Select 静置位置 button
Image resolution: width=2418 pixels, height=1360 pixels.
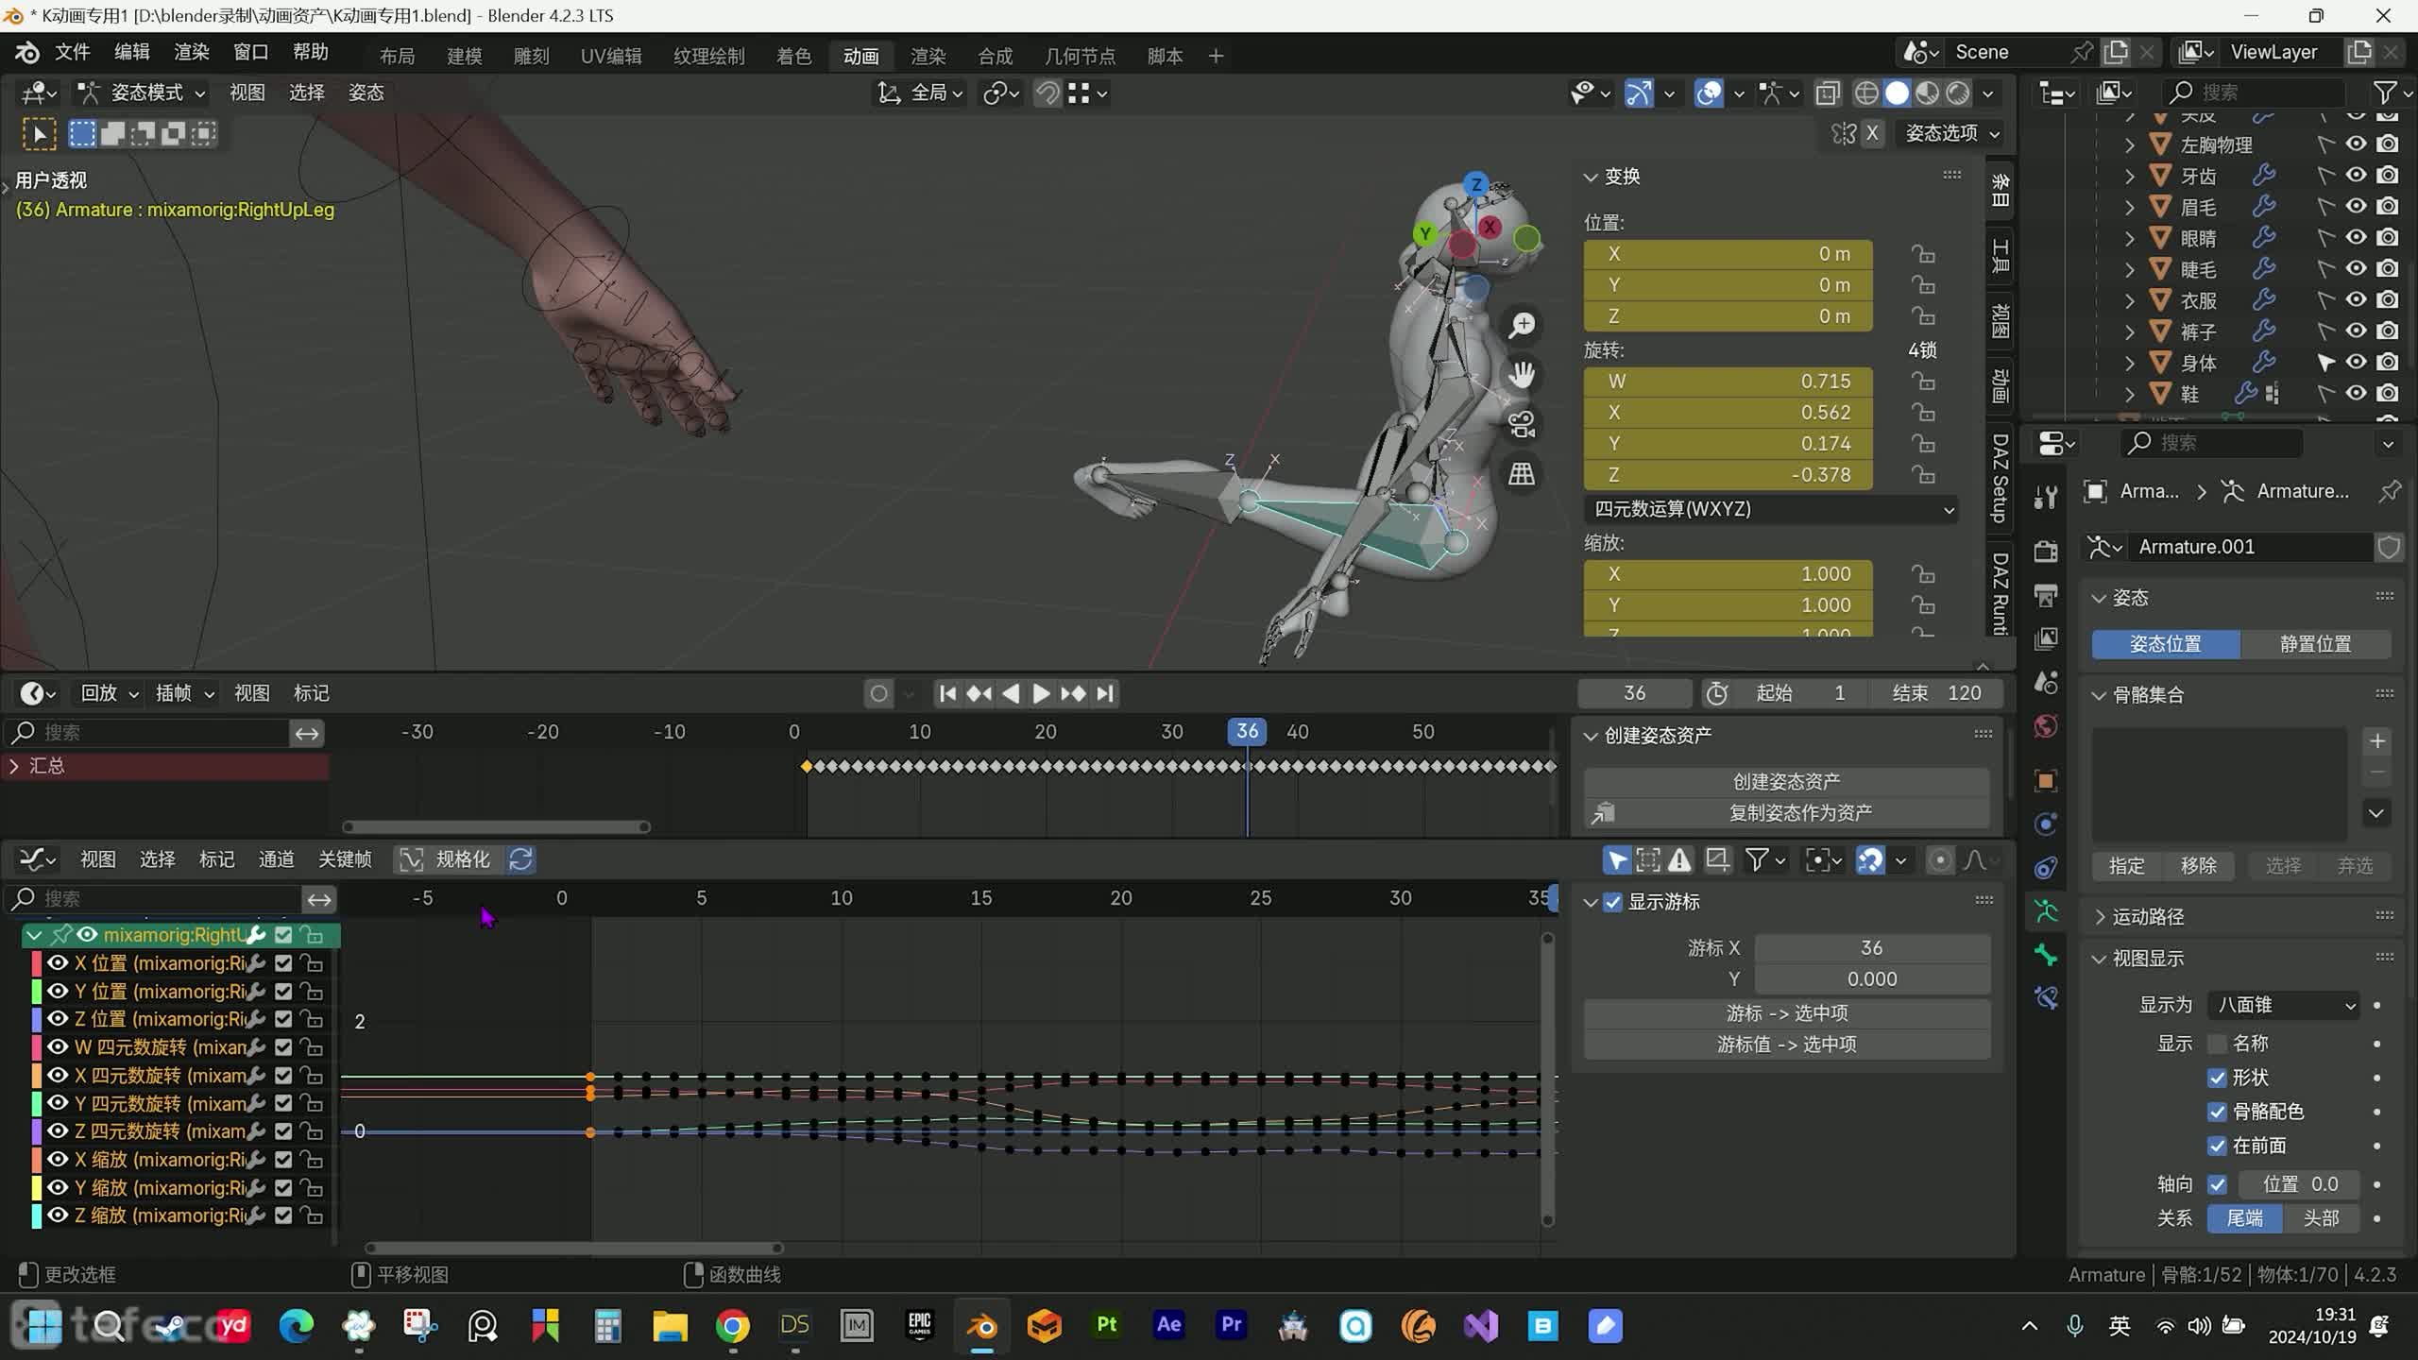(x=2315, y=644)
